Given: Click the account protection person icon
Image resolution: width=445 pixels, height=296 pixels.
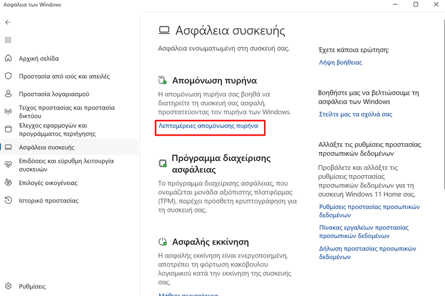Looking at the screenshot, I should pos(8,94).
